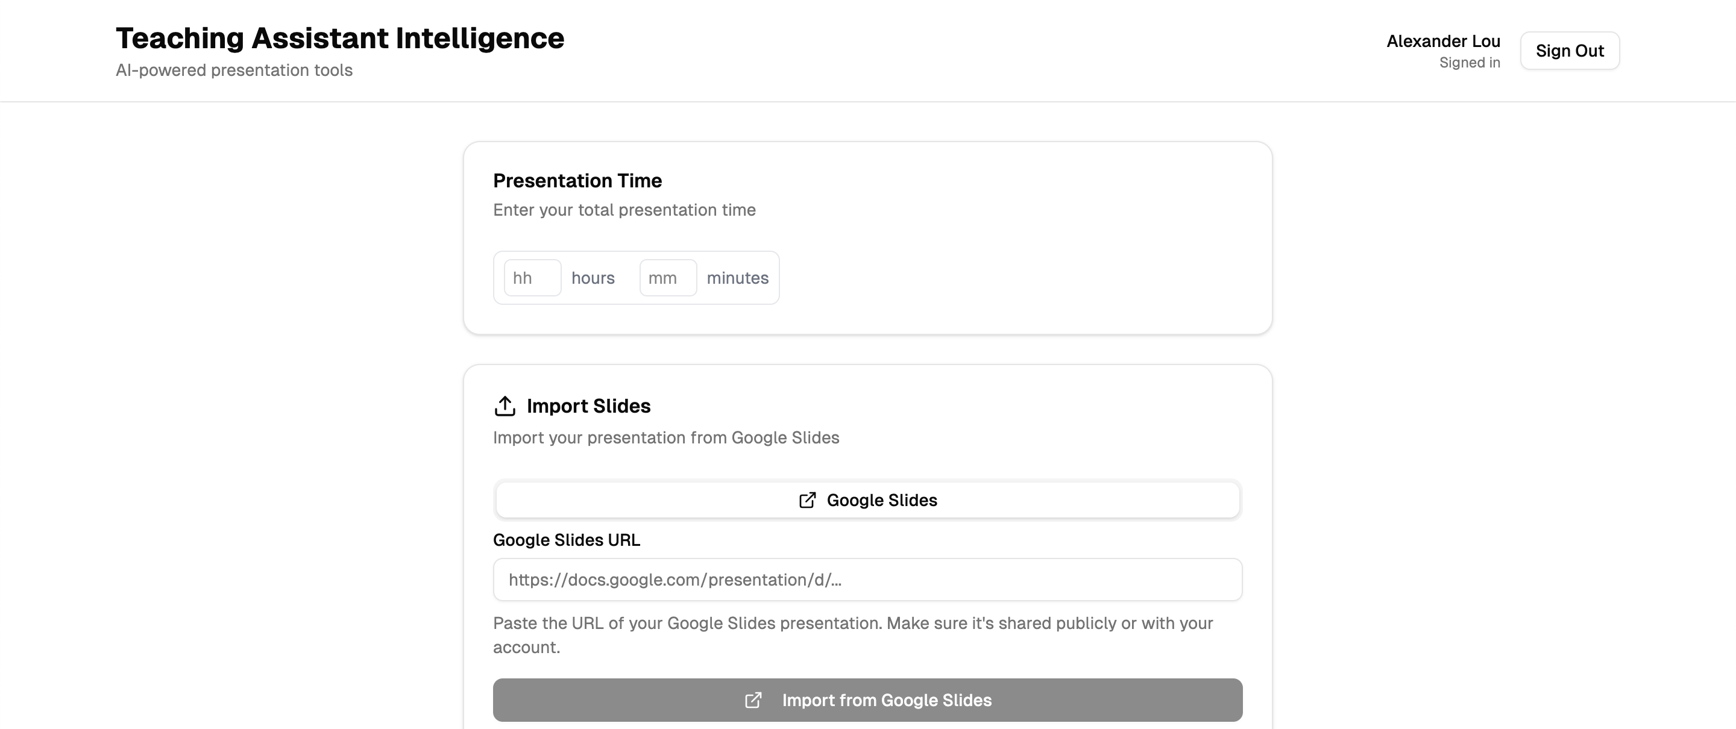Click the Google Slides URL text box
Image resolution: width=1736 pixels, height=729 pixels.
click(x=867, y=580)
